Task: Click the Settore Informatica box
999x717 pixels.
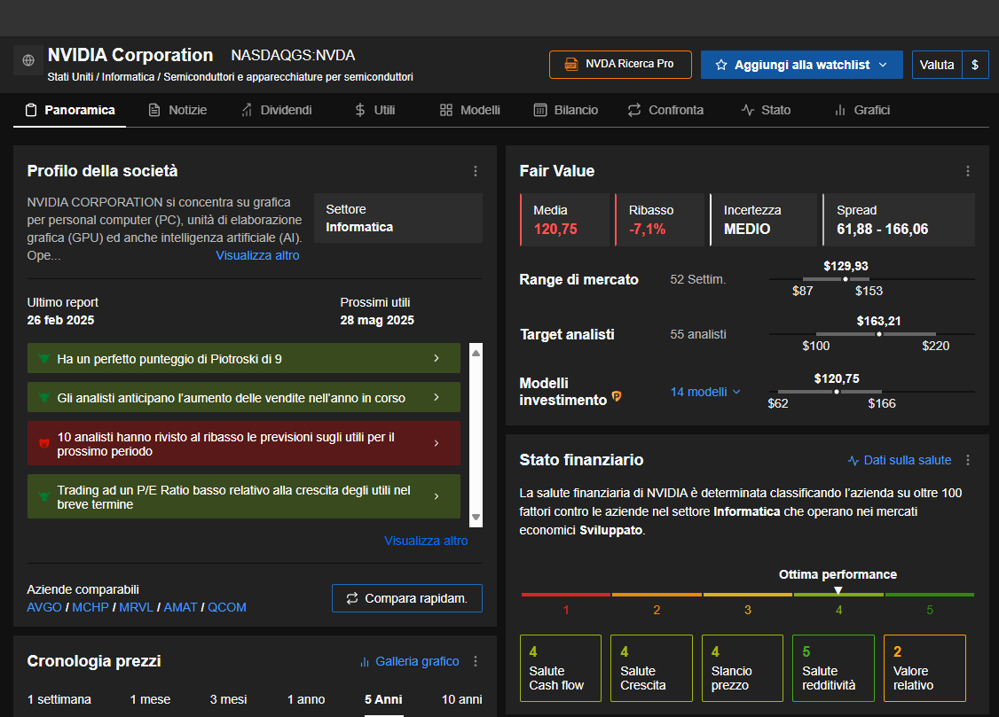Action: (398, 218)
